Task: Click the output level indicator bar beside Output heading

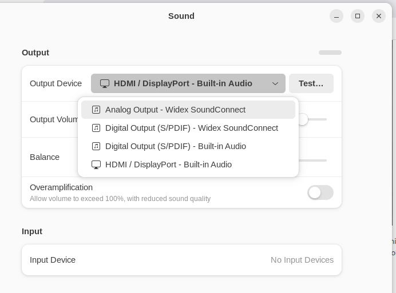Action: 330,53
